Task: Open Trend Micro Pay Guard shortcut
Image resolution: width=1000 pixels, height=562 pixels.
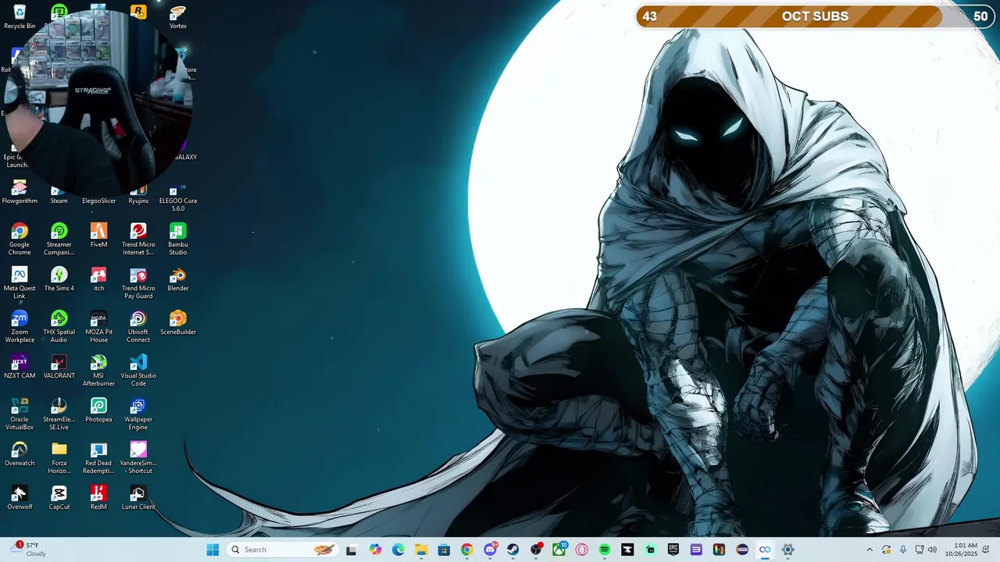Action: [138, 283]
